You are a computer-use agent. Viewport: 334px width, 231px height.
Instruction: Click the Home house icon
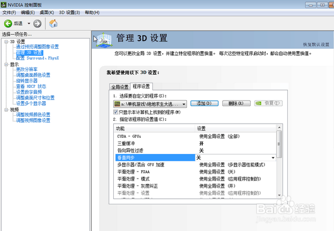click(x=54, y=24)
